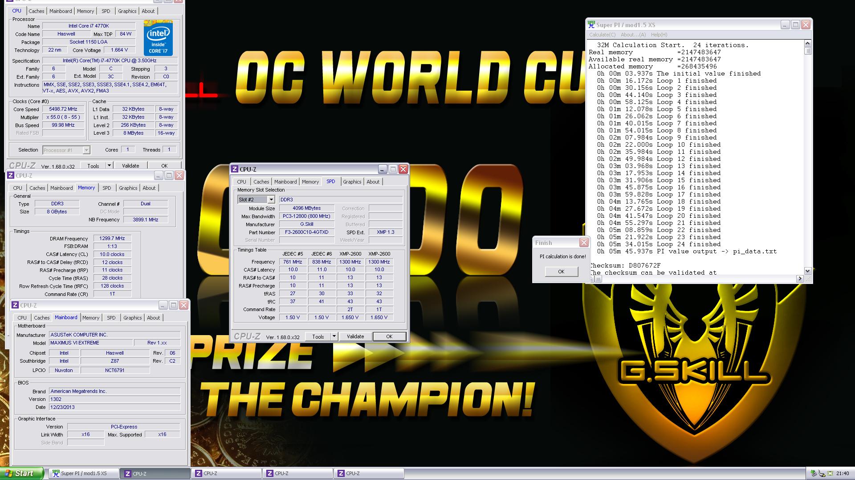
Task: Click OK in the Finish dialog
Action: pos(561,272)
